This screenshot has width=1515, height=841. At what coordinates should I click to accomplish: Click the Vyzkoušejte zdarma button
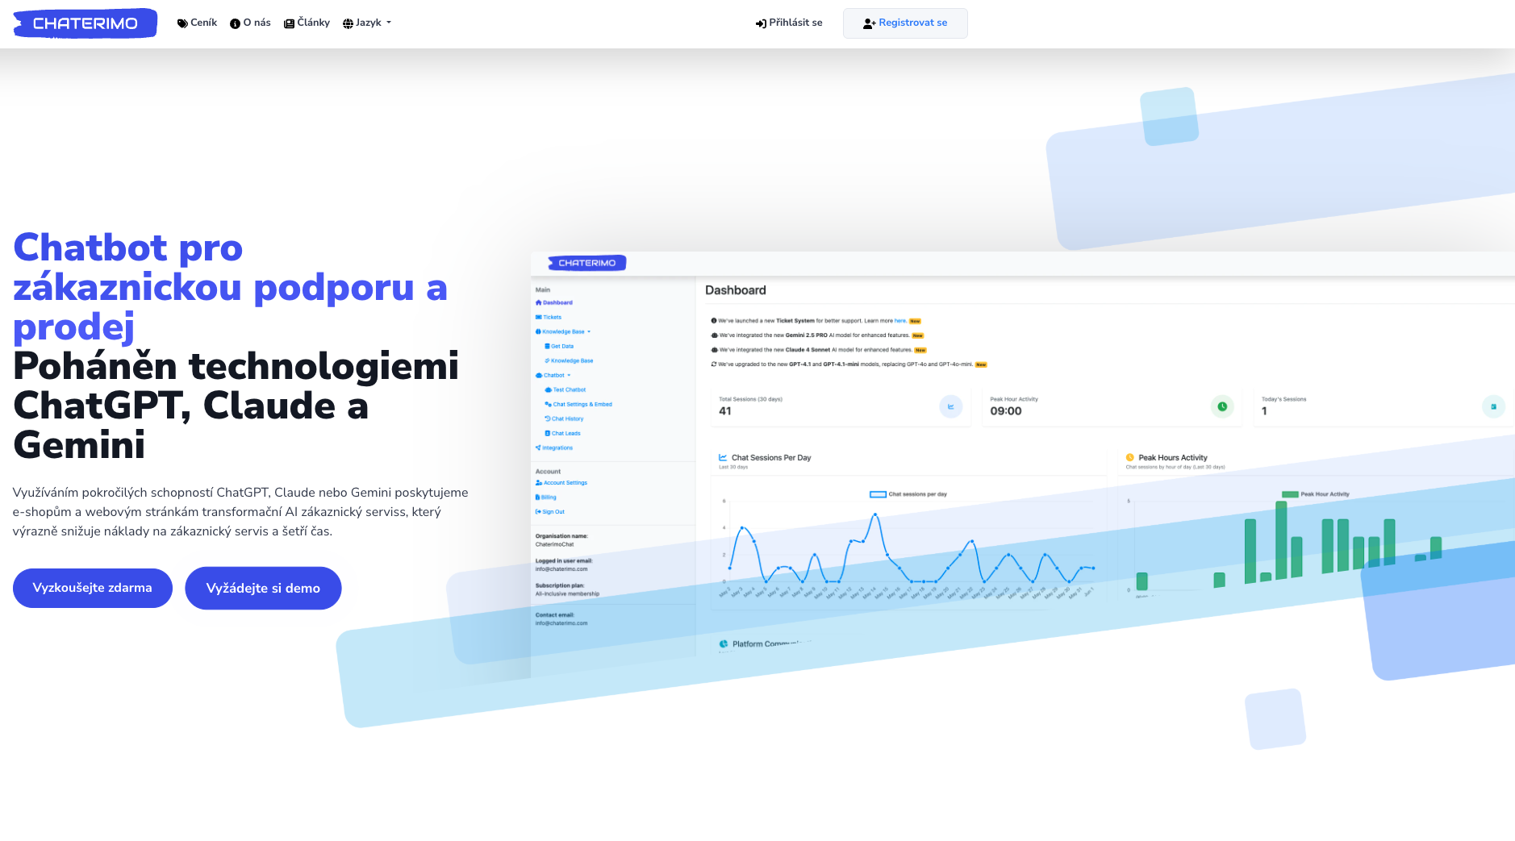93,588
